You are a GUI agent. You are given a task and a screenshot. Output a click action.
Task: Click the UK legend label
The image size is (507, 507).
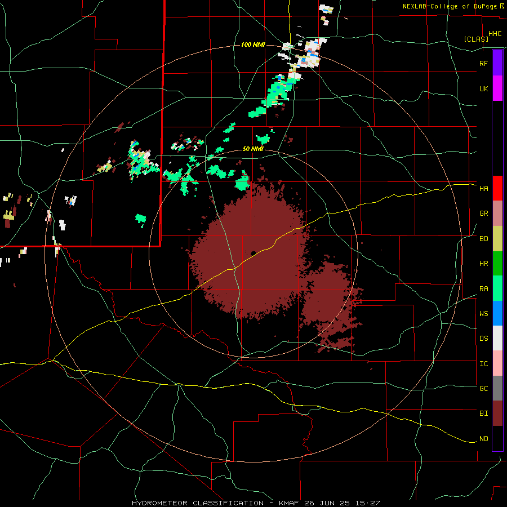[x=483, y=88]
